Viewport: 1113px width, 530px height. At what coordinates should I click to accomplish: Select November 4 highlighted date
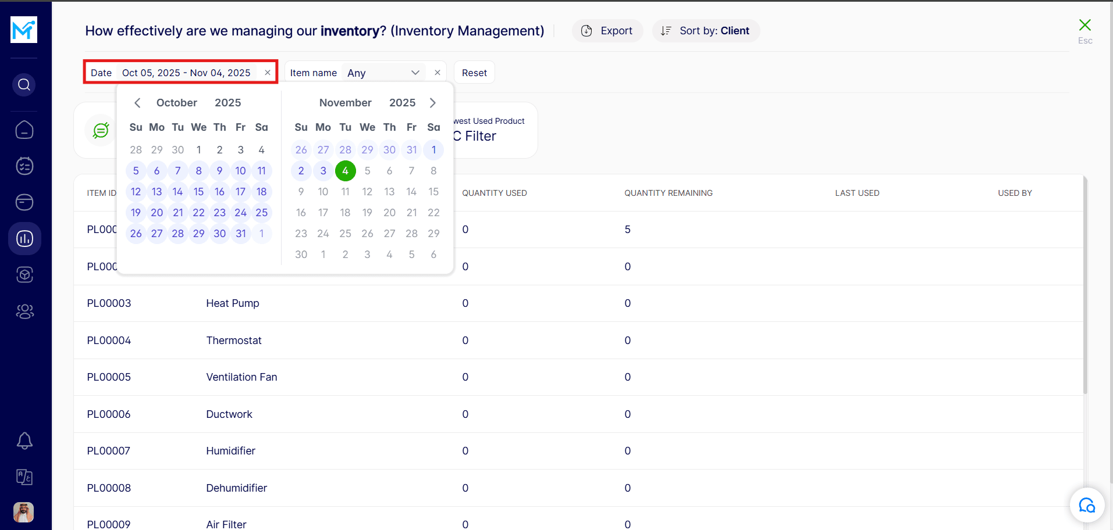point(345,171)
